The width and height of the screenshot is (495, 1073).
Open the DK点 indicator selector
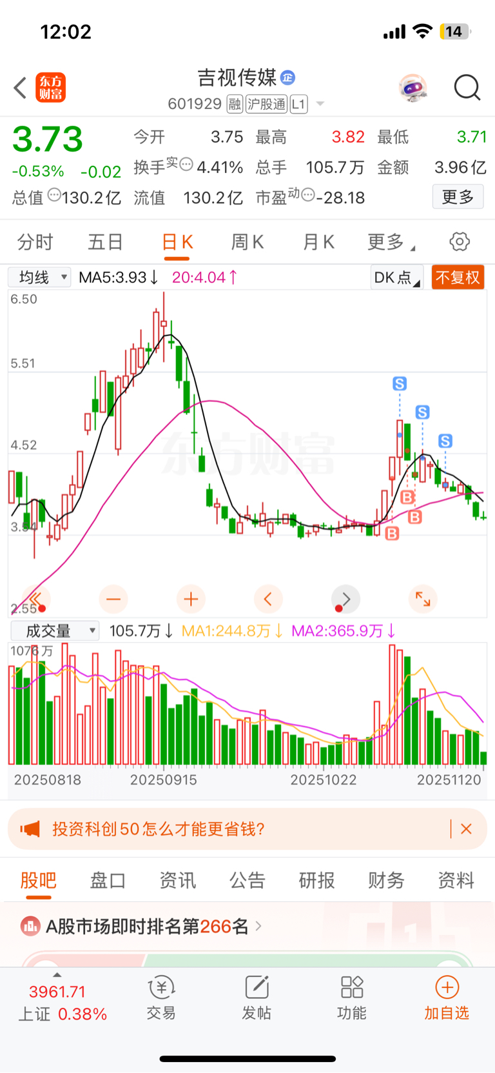click(x=397, y=277)
